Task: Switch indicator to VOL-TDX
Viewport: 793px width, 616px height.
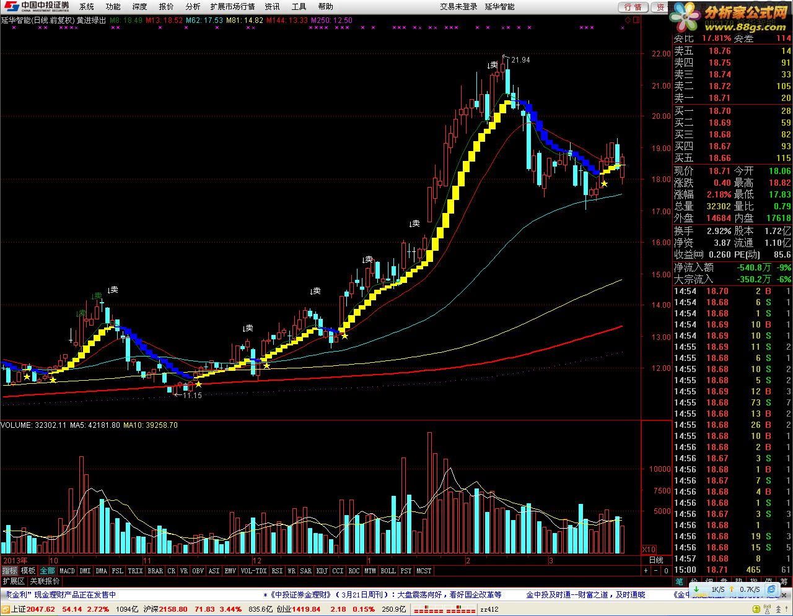Action: [x=253, y=571]
